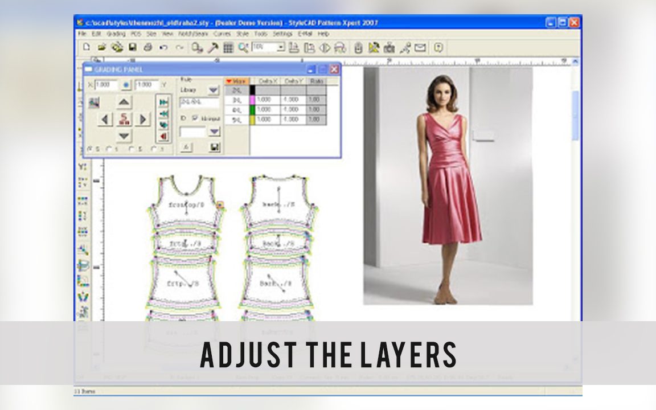Click the Y value field in Grading Panel

click(146, 85)
